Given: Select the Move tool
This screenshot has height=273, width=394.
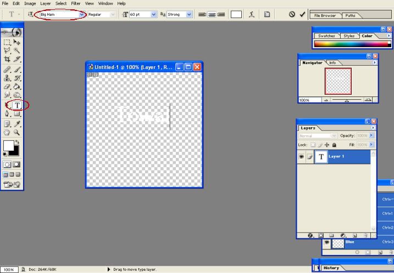Looking at the screenshot, I should coord(17,42).
